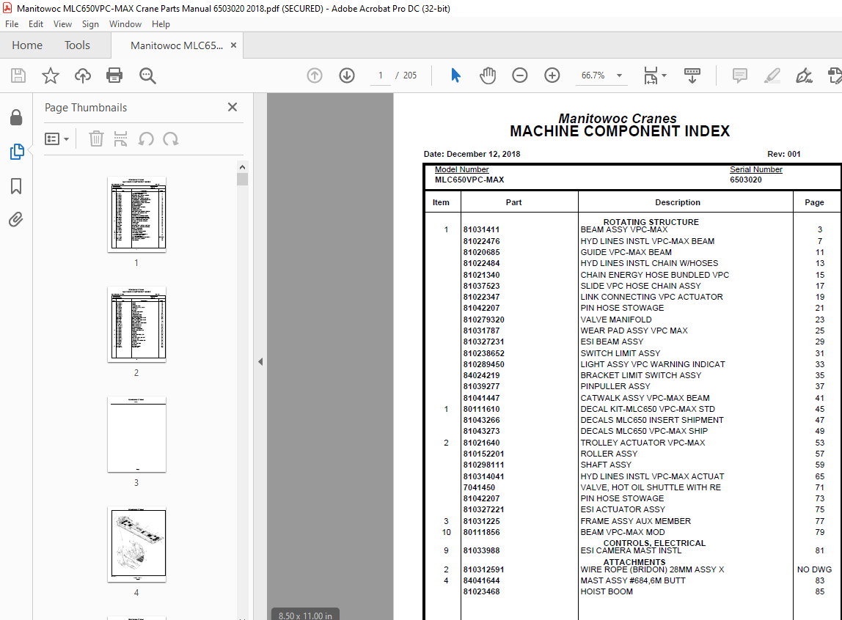Activate the Hand pan tool
The width and height of the screenshot is (842, 620).
(x=488, y=75)
